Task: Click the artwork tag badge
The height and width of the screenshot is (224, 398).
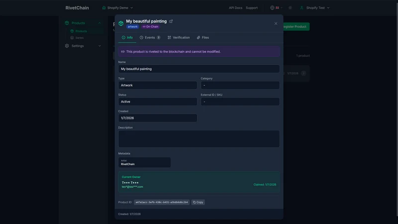Action: [x=132, y=27]
